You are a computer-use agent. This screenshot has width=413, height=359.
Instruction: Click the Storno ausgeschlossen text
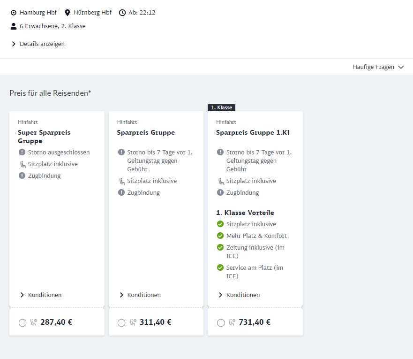pos(59,153)
